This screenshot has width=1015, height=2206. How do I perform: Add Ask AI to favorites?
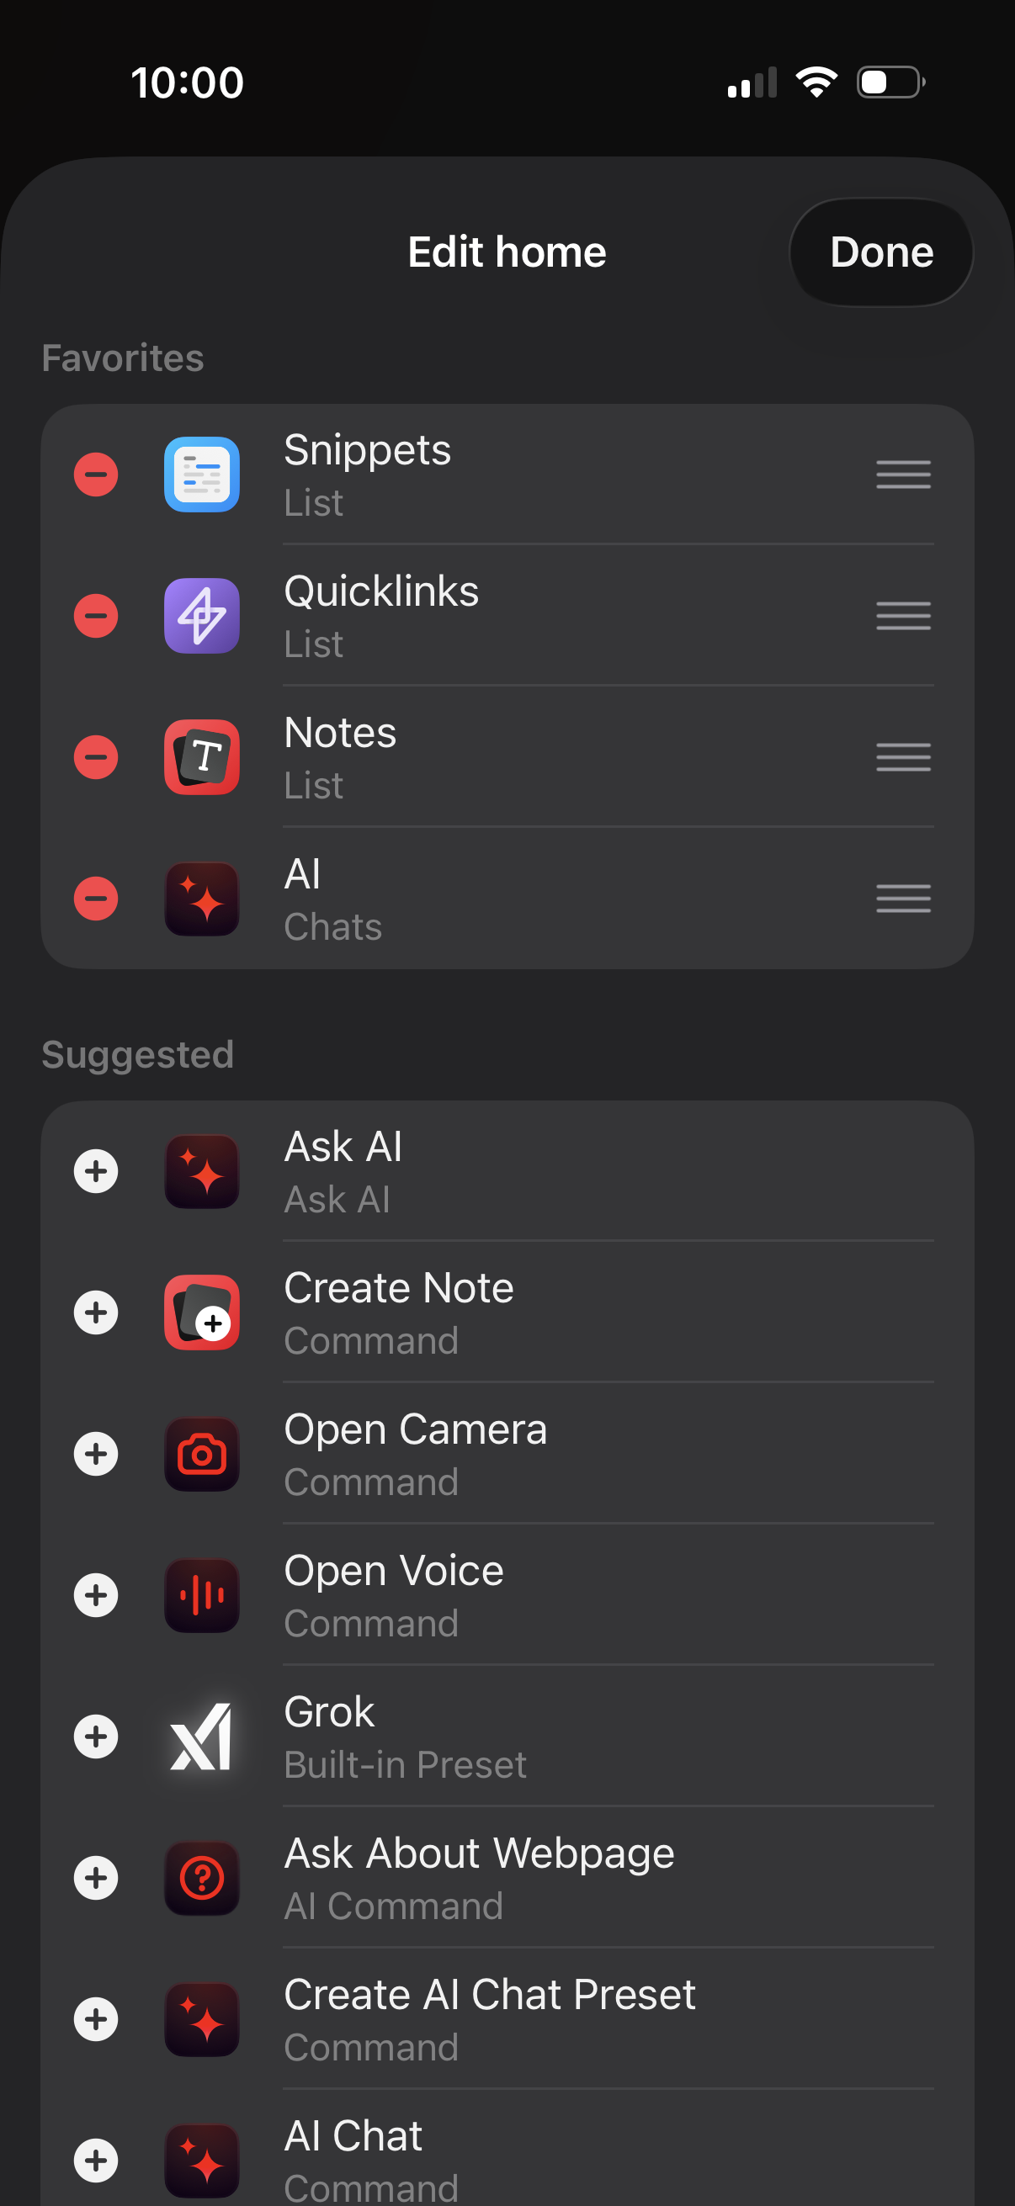pyautogui.click(x=96, y=1171)
